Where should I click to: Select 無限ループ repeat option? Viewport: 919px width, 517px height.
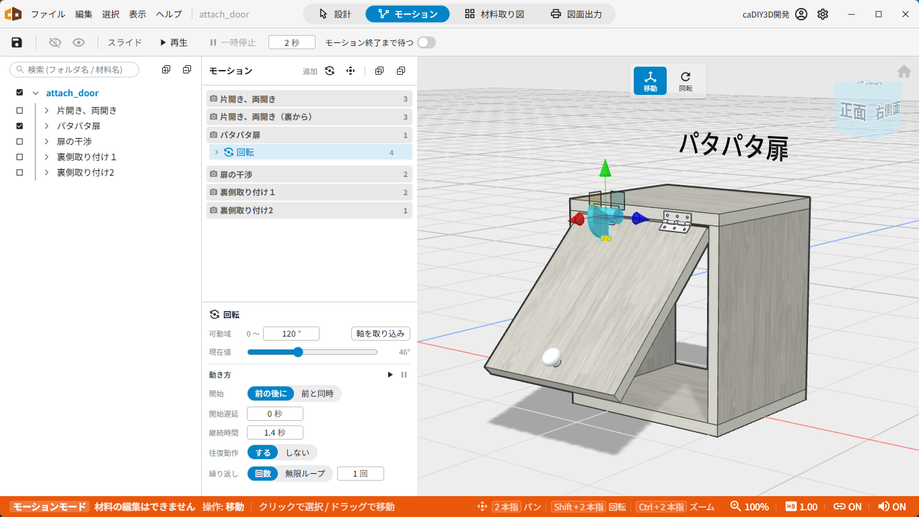tap(305, 474)
